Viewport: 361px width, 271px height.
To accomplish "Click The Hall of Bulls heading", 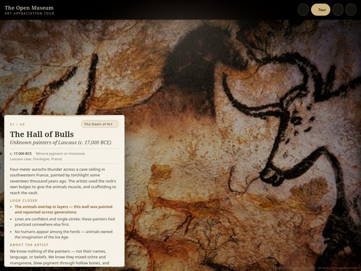I will [x=42, y=134].
